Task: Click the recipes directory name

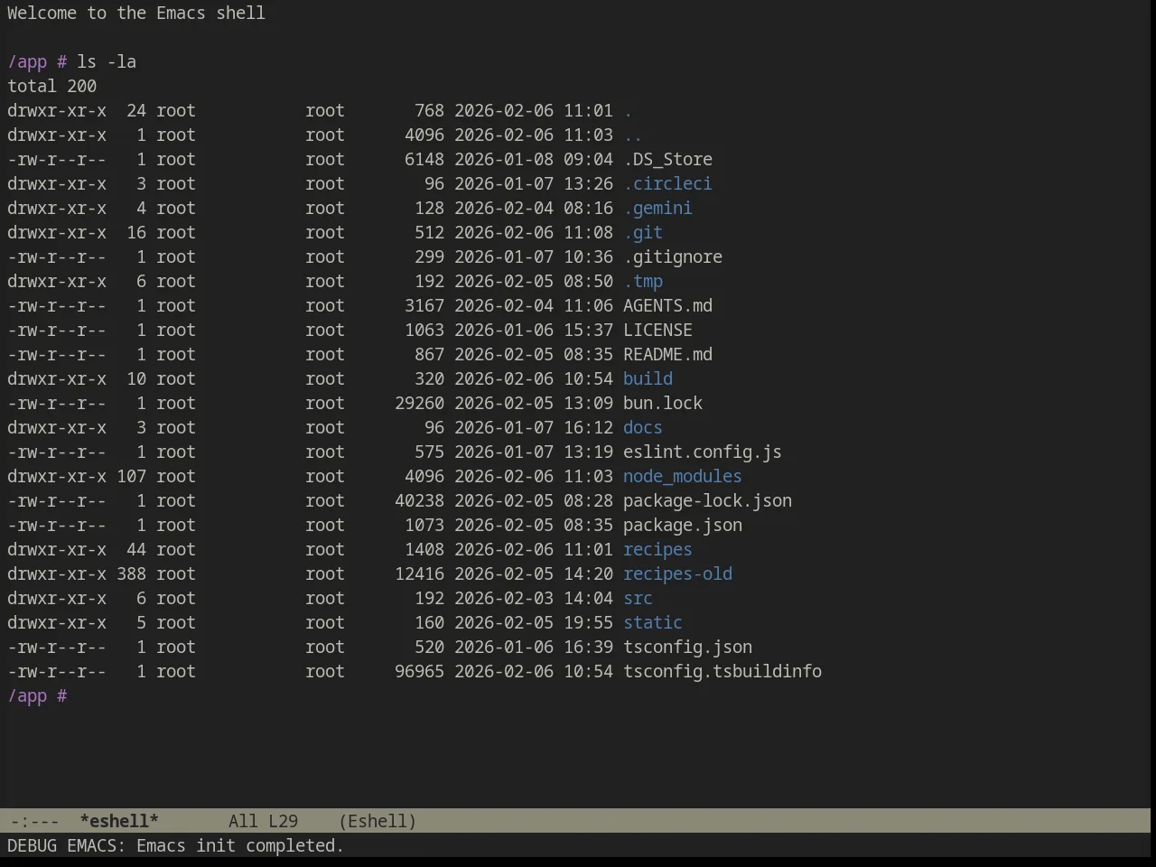Action: [657, 549]
